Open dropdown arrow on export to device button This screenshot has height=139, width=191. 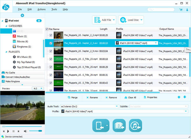pos(107,126)
